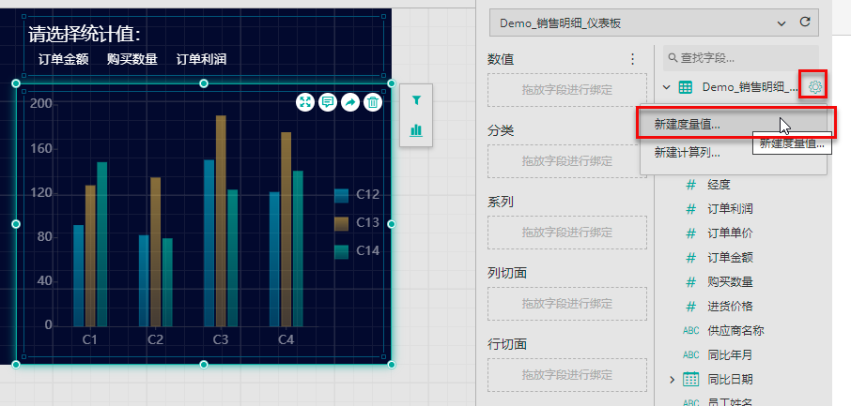Click the dataset settings gear icon

814,87
